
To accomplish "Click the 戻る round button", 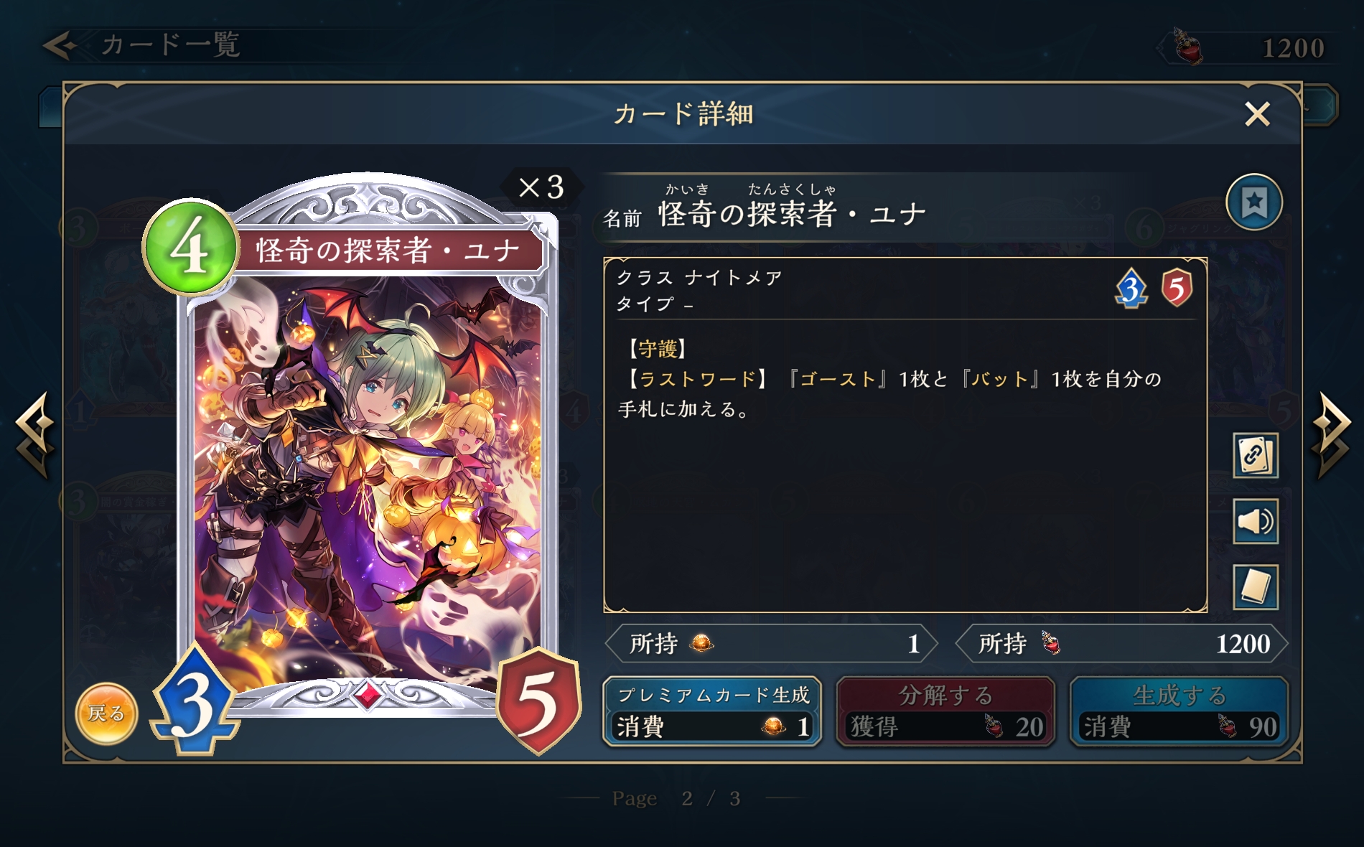I will coord(106,713).
